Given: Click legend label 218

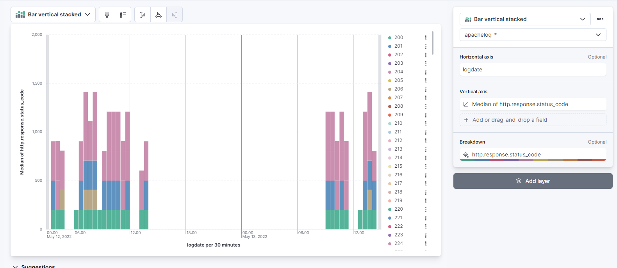Looking at the screenshot, I should point(398,192).
